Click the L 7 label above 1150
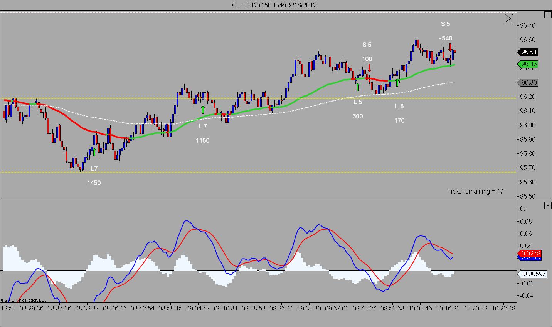 coord(203,126)
